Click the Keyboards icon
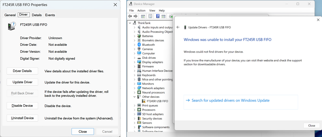322x137 pixels. click(139, 75)
